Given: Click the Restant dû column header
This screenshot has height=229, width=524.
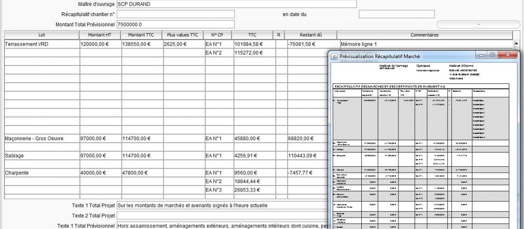Looking at the screenshot, I should tap(311, 35).
